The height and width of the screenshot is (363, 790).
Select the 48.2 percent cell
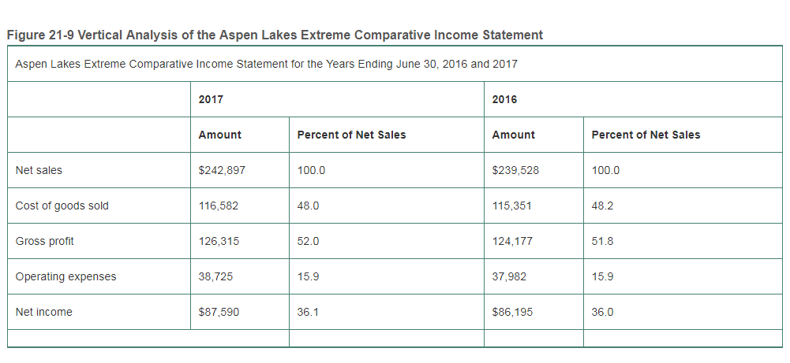click(x=602, y=206)
